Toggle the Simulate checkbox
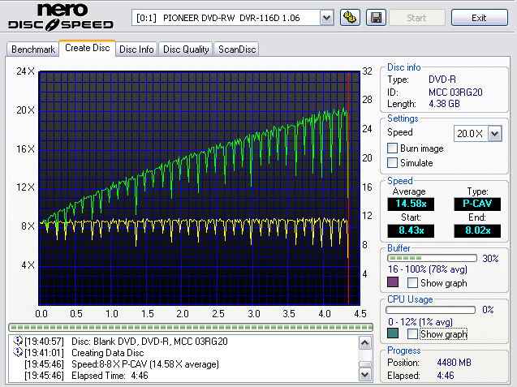 [393, 163]
